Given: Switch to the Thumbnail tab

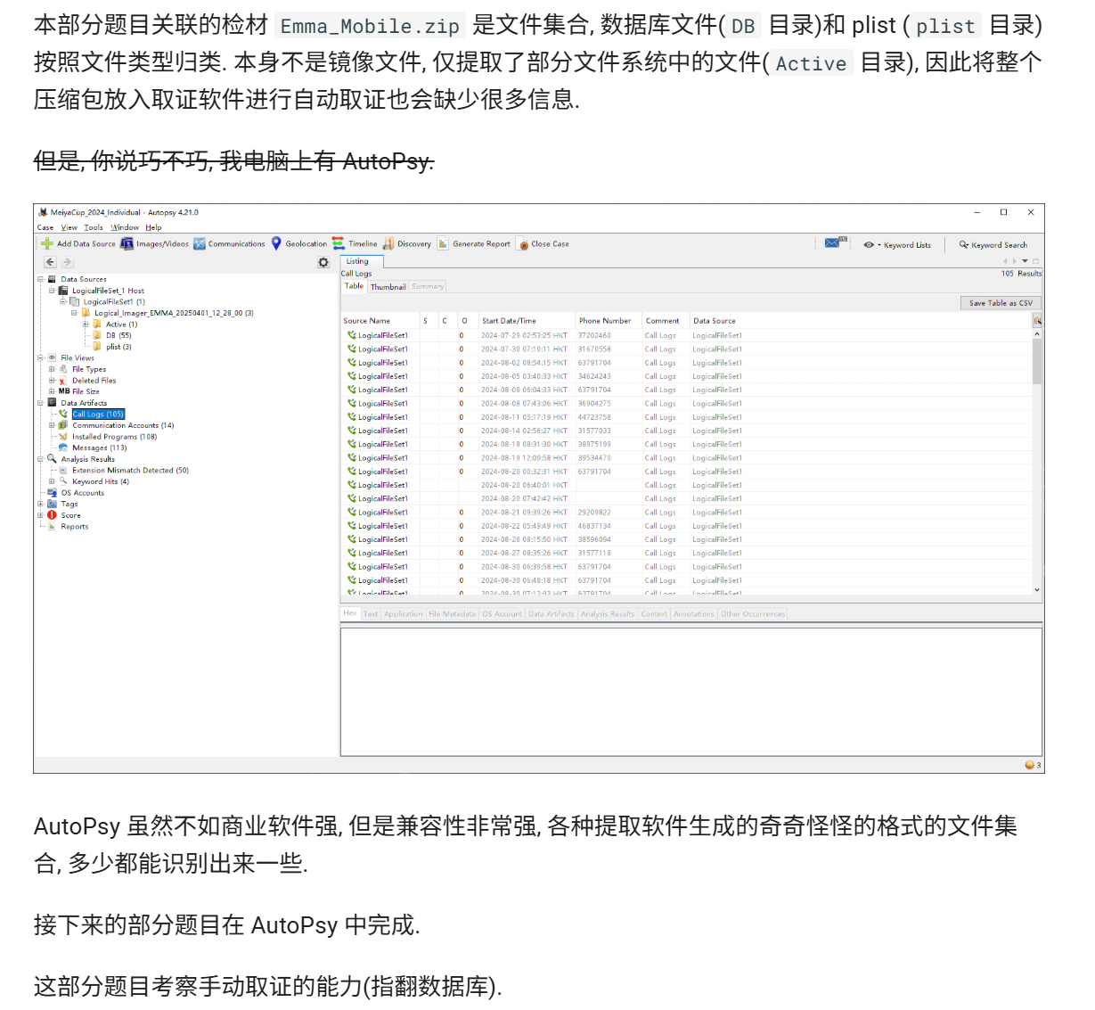Looking at the screenshot, I should pos(388,287).
